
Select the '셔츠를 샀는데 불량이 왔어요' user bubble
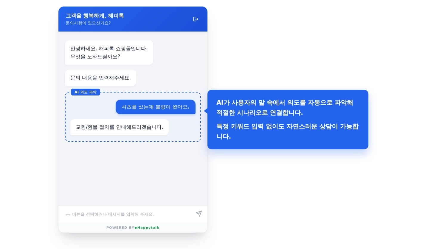tap(156, 107)
